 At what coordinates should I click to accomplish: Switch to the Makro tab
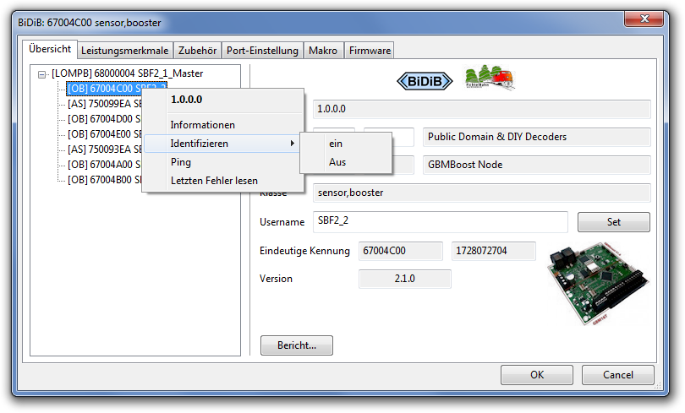(x=323, y=51)
